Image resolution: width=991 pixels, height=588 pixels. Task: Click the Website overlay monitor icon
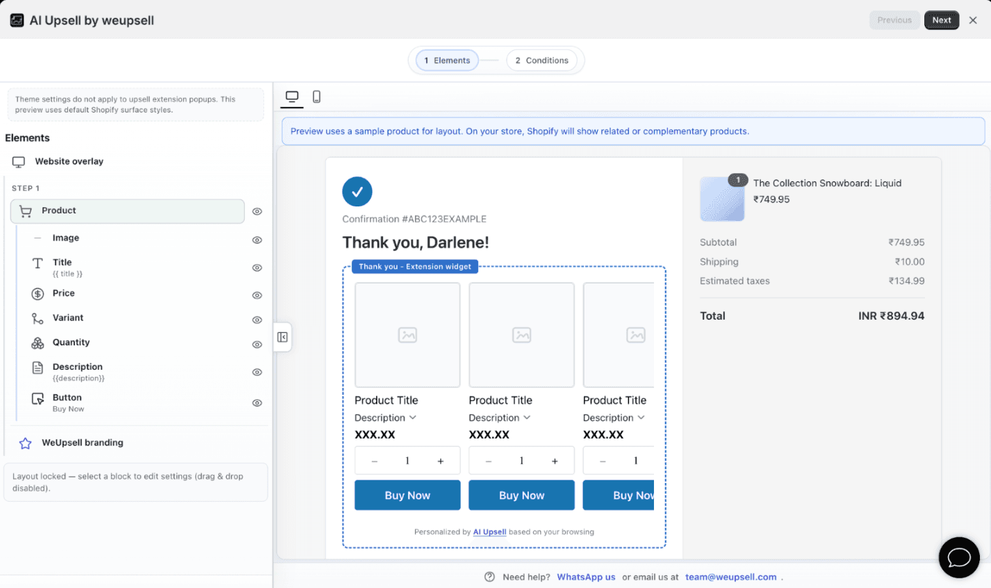pyautogui.click(x=19, y=161)
